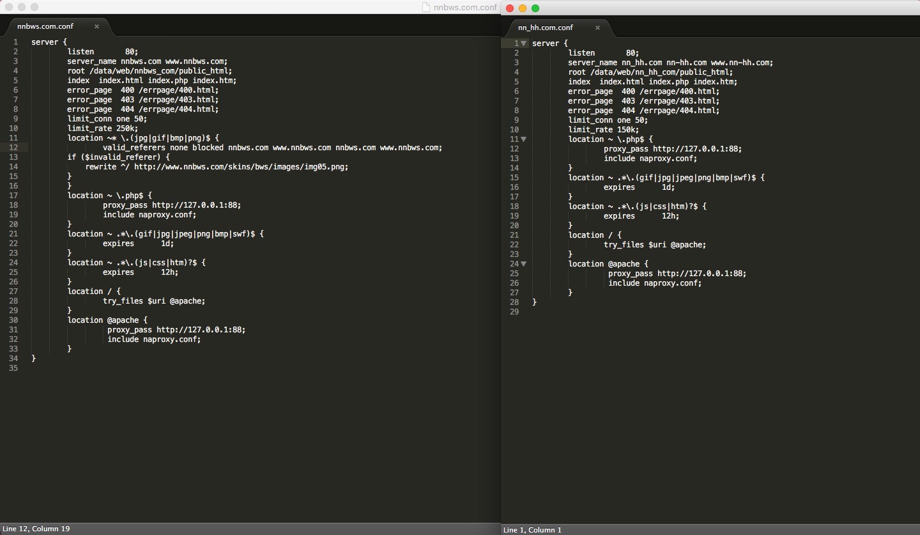Image resolution: width=920 pixels, height=535 pixels.
Task: Click 'limit_conn one 50;' in left window
Action: pyautogui.click(x=107, y=119)
